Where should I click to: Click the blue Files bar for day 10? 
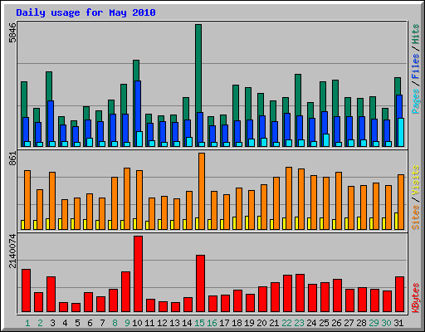(x=138, y=106)
